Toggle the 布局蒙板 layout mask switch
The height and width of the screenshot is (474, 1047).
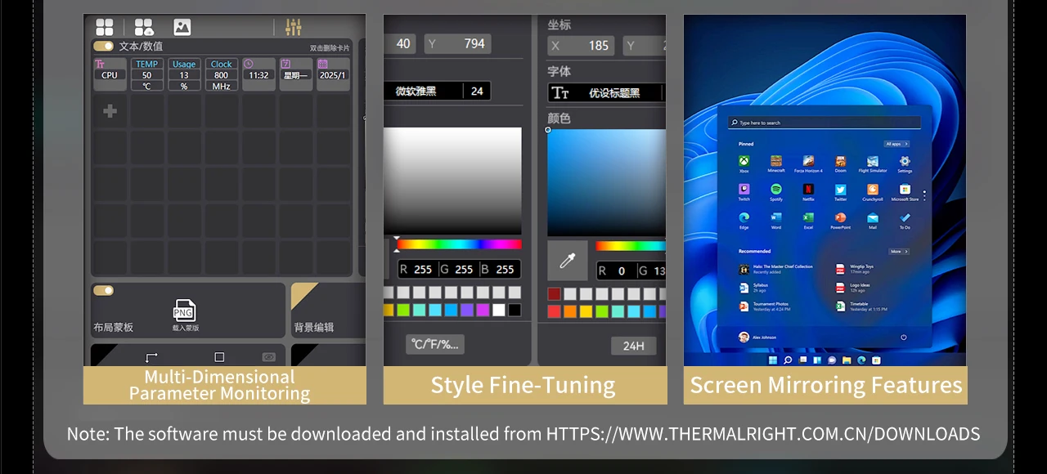[104, 291]
